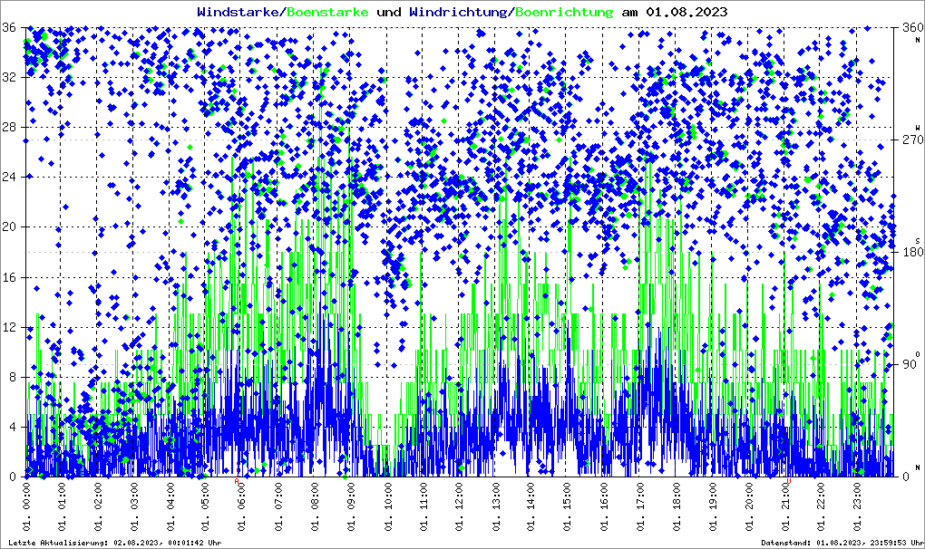Click the wind speed axis value 36
This screenshot has height=549, width=925.
pos(9,28)
